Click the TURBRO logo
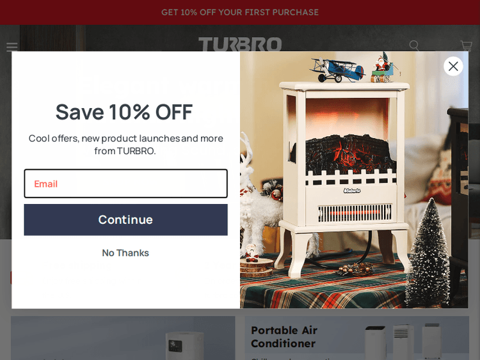 click(240, 44)
